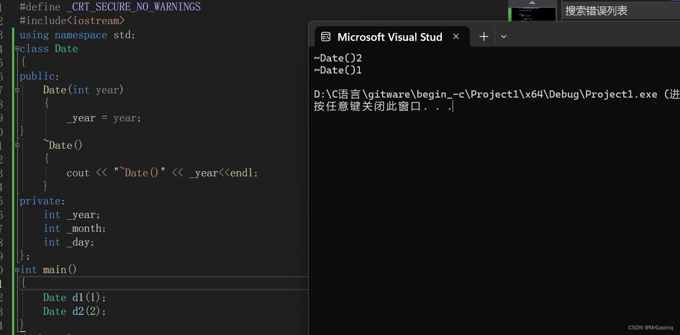
Task: Click the minimap collapse arrow above thumbnail
Action: (x=532, y=3)
